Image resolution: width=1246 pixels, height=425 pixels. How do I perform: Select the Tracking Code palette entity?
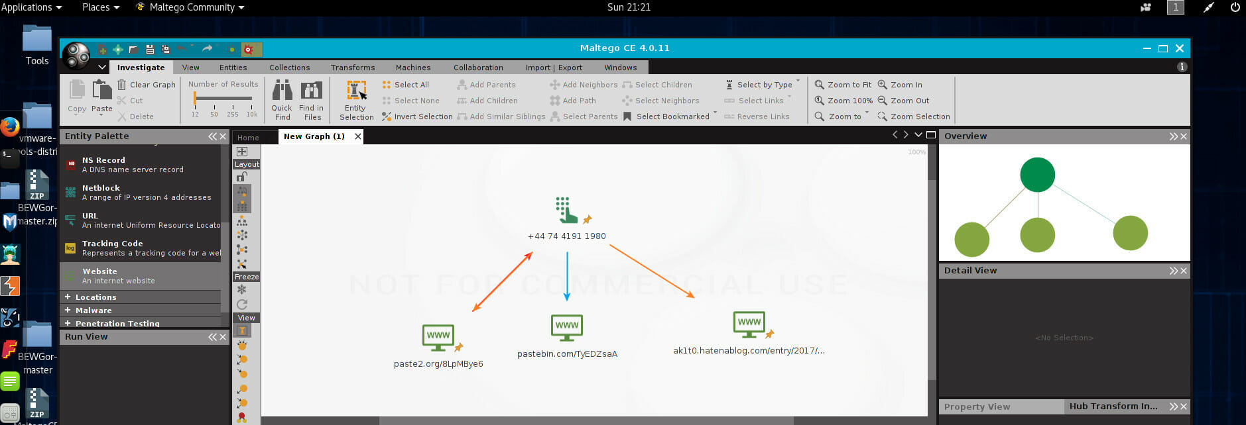pyautogui.click(x=140, y=248)
